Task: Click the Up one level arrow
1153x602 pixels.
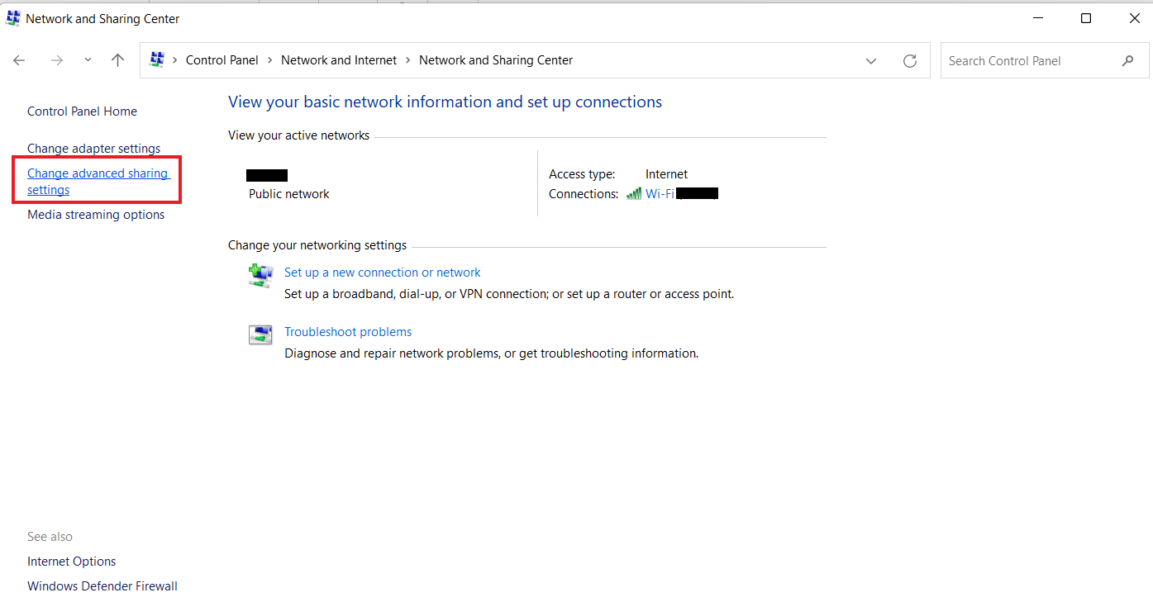Action: [118, 60]
